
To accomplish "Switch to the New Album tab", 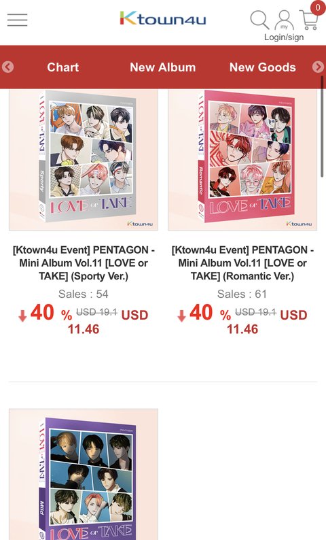I will pos(162,67).
